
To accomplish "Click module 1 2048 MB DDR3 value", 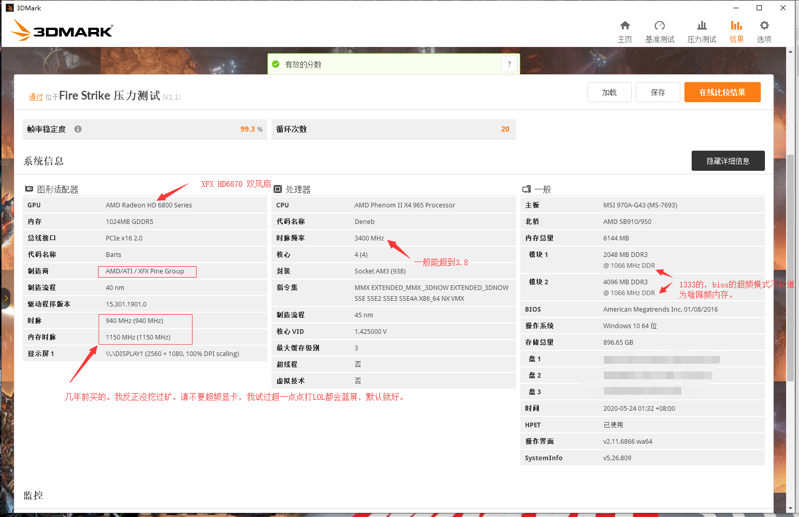I will tap(625, 254).
